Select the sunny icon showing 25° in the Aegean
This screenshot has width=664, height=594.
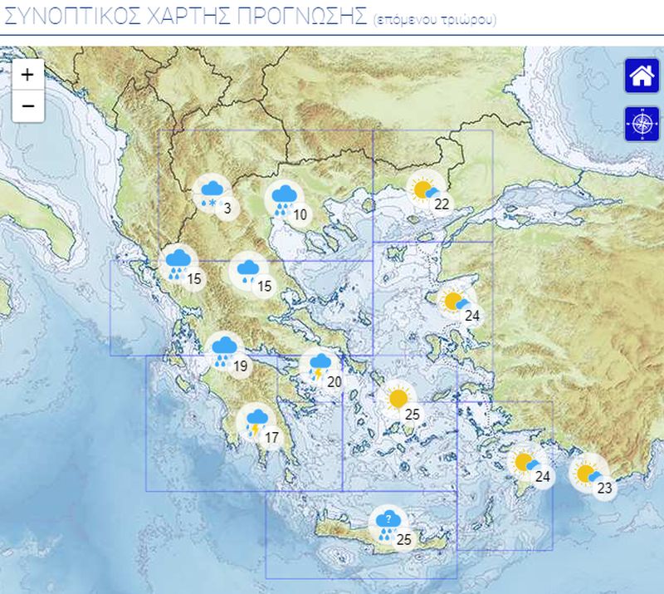click(x=398, y=400)
